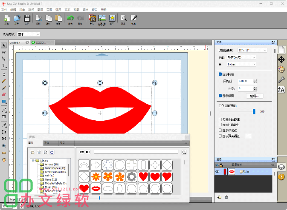287x210 pixels.
Task: Open the help question mark icon
Action: click(x=281, y=176)
